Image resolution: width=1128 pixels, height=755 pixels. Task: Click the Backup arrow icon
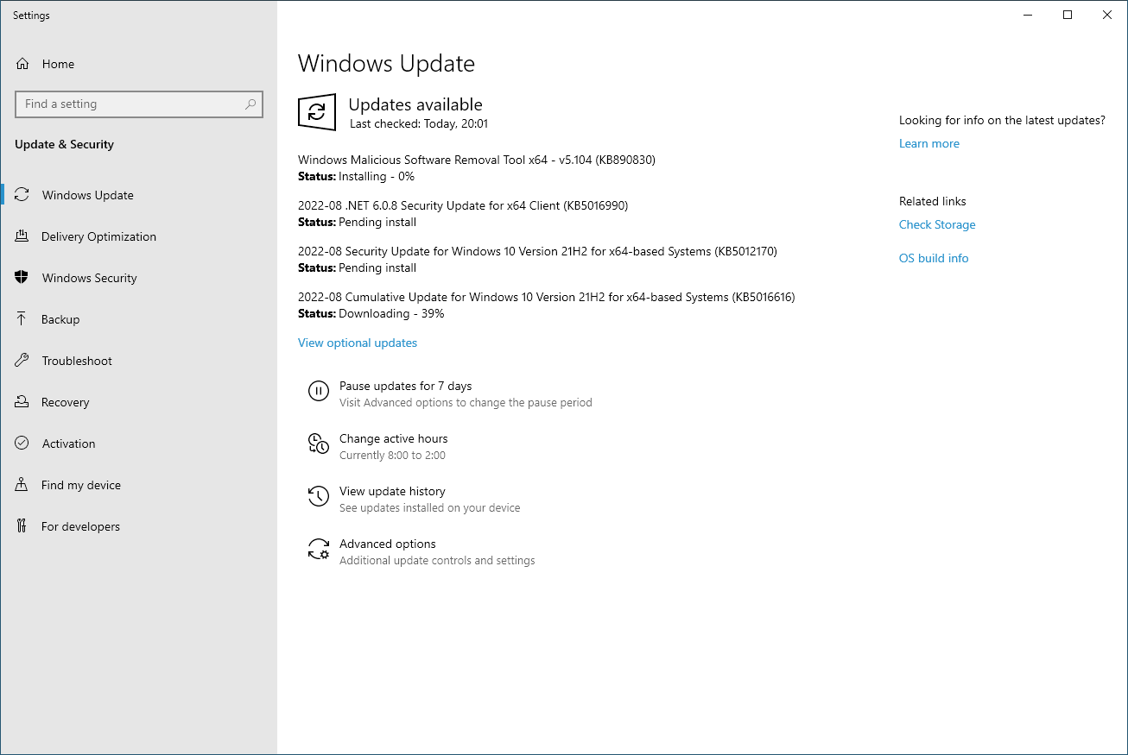22,319
